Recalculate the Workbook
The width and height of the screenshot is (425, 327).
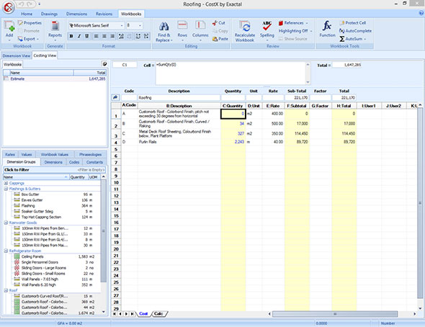[245, 32]
